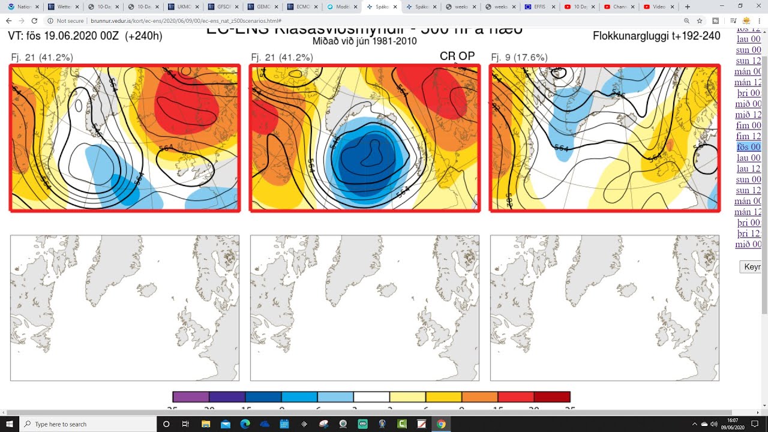Open the mið 12 forecast link
Image resolution: width=768 pixels, height=432 pixels.
[x=748, y=115]
